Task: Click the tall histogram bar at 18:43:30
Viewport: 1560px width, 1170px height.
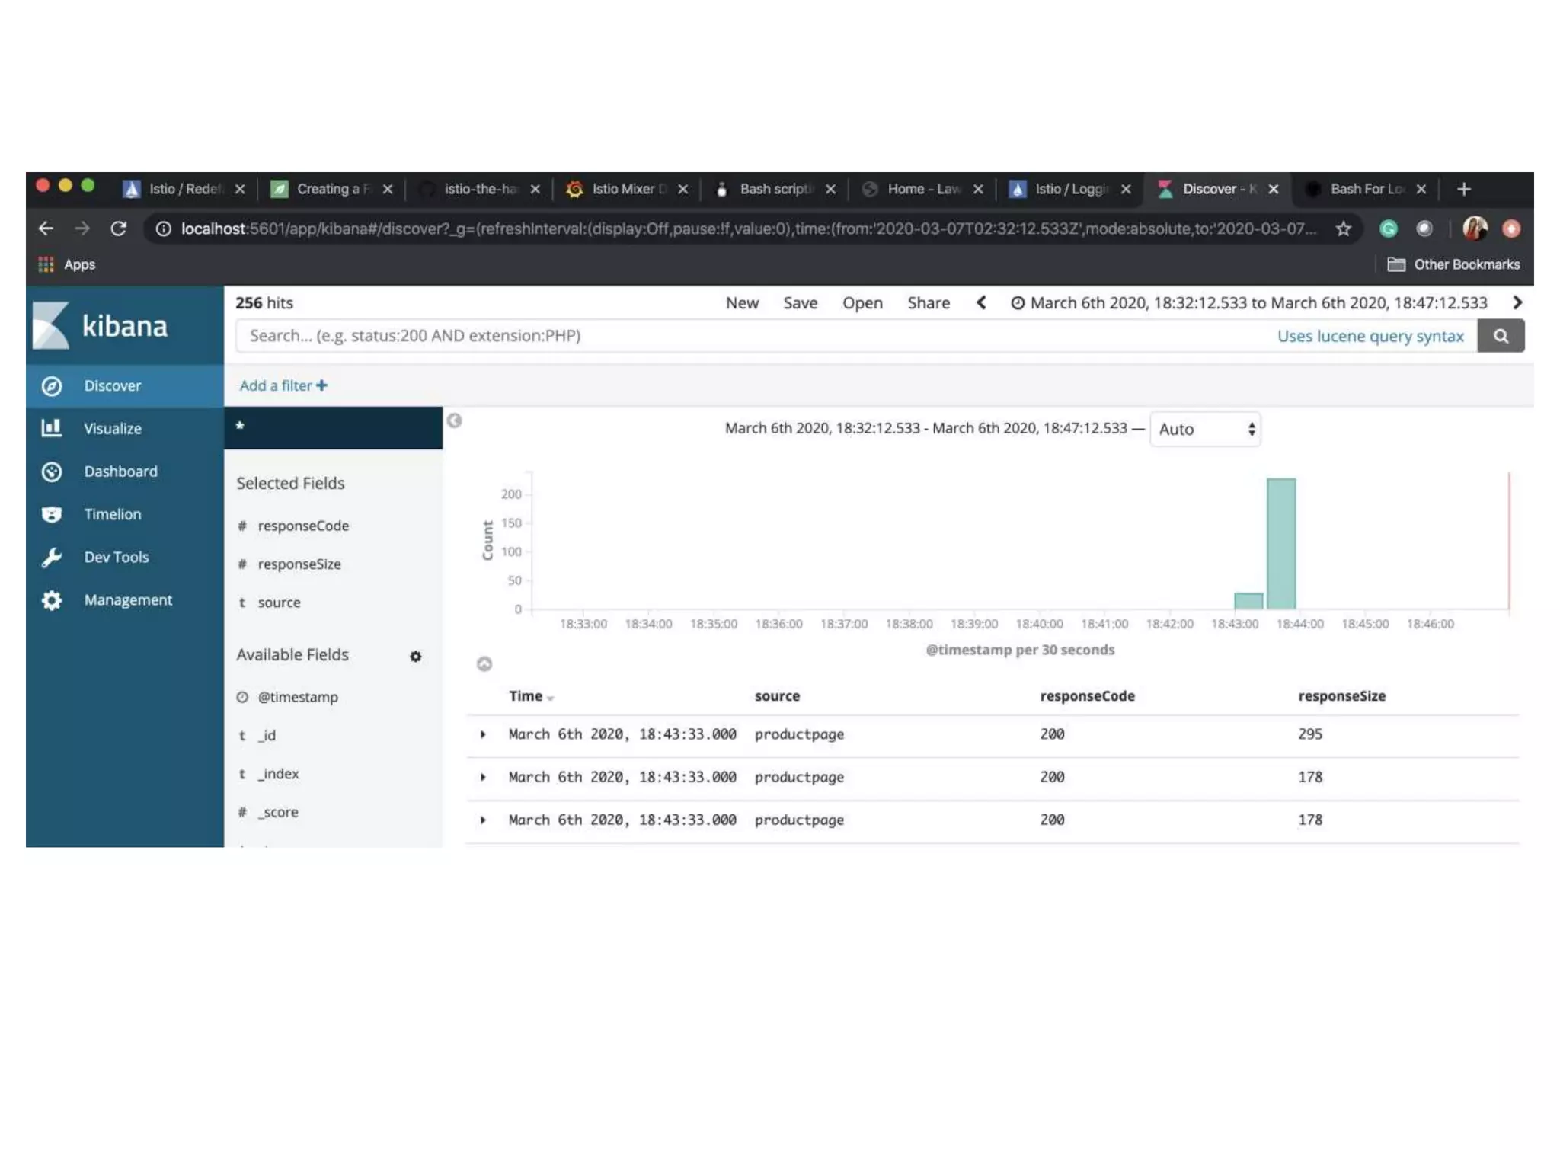Action: [1280, 543]
